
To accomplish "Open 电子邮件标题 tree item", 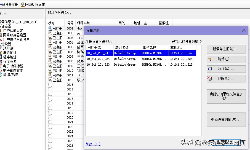I will tap(13, 66).
